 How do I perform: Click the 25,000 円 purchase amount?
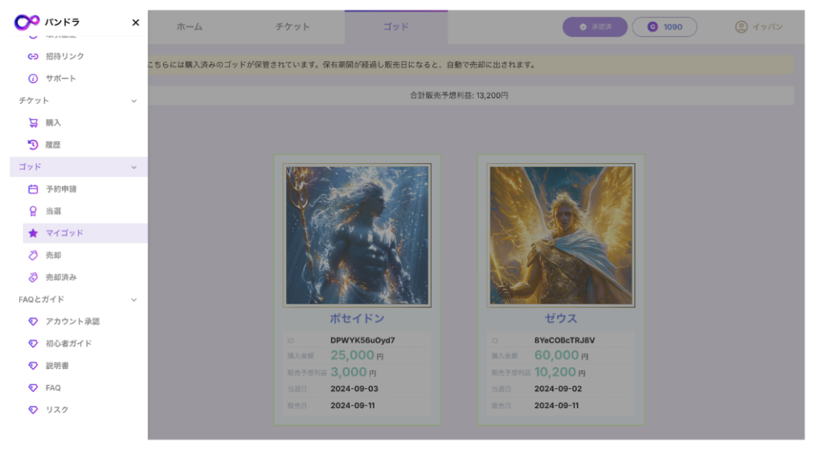[x=357, y=356]
